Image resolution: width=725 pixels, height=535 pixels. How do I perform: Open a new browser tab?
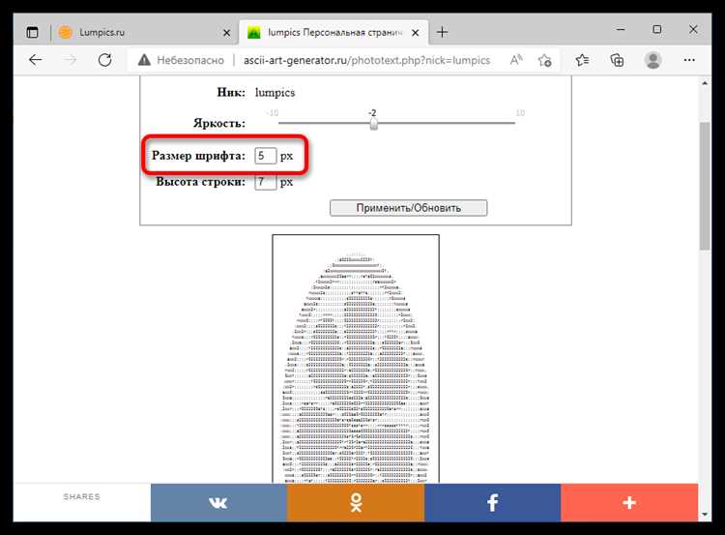tap(442, 32)
